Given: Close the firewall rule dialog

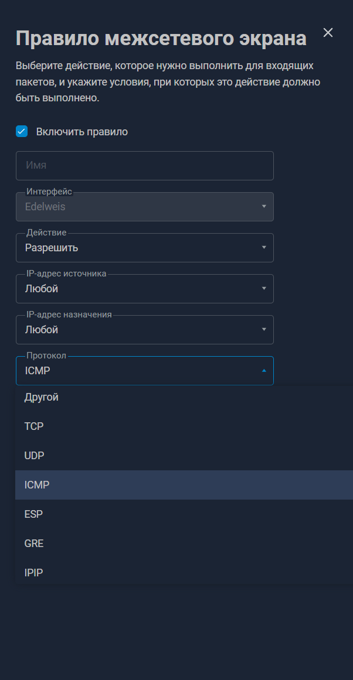Looking at the screenshot, I should pos(328,33).
